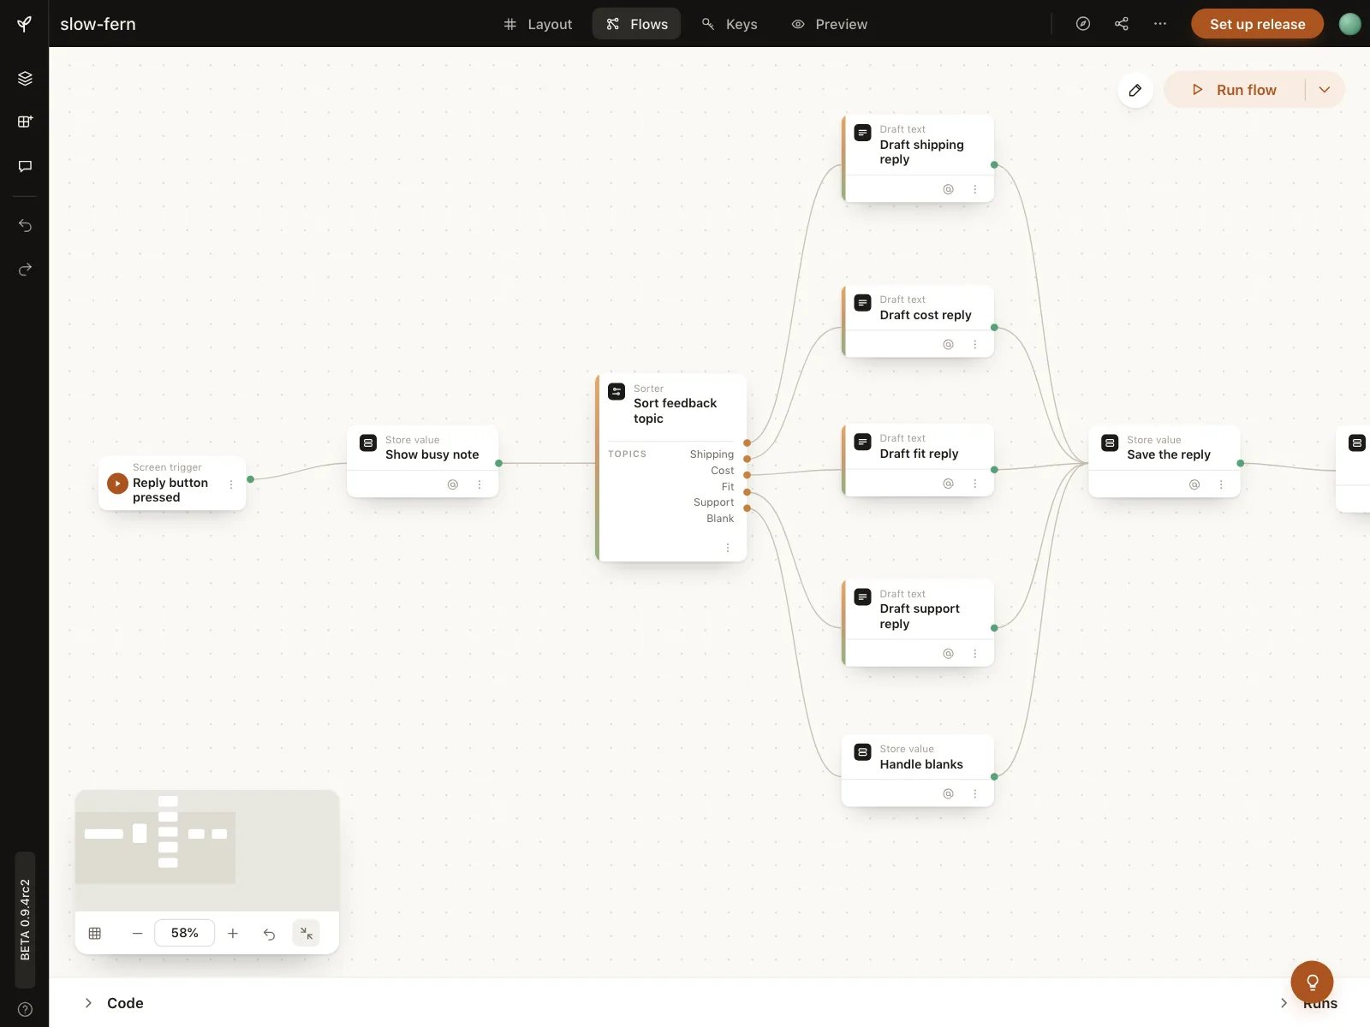1370x1027 pixels.
Task: Switch to the Layout tab
Action: 538,24
